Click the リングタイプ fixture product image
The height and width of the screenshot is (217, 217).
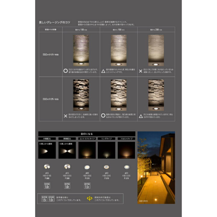[106, 167]
